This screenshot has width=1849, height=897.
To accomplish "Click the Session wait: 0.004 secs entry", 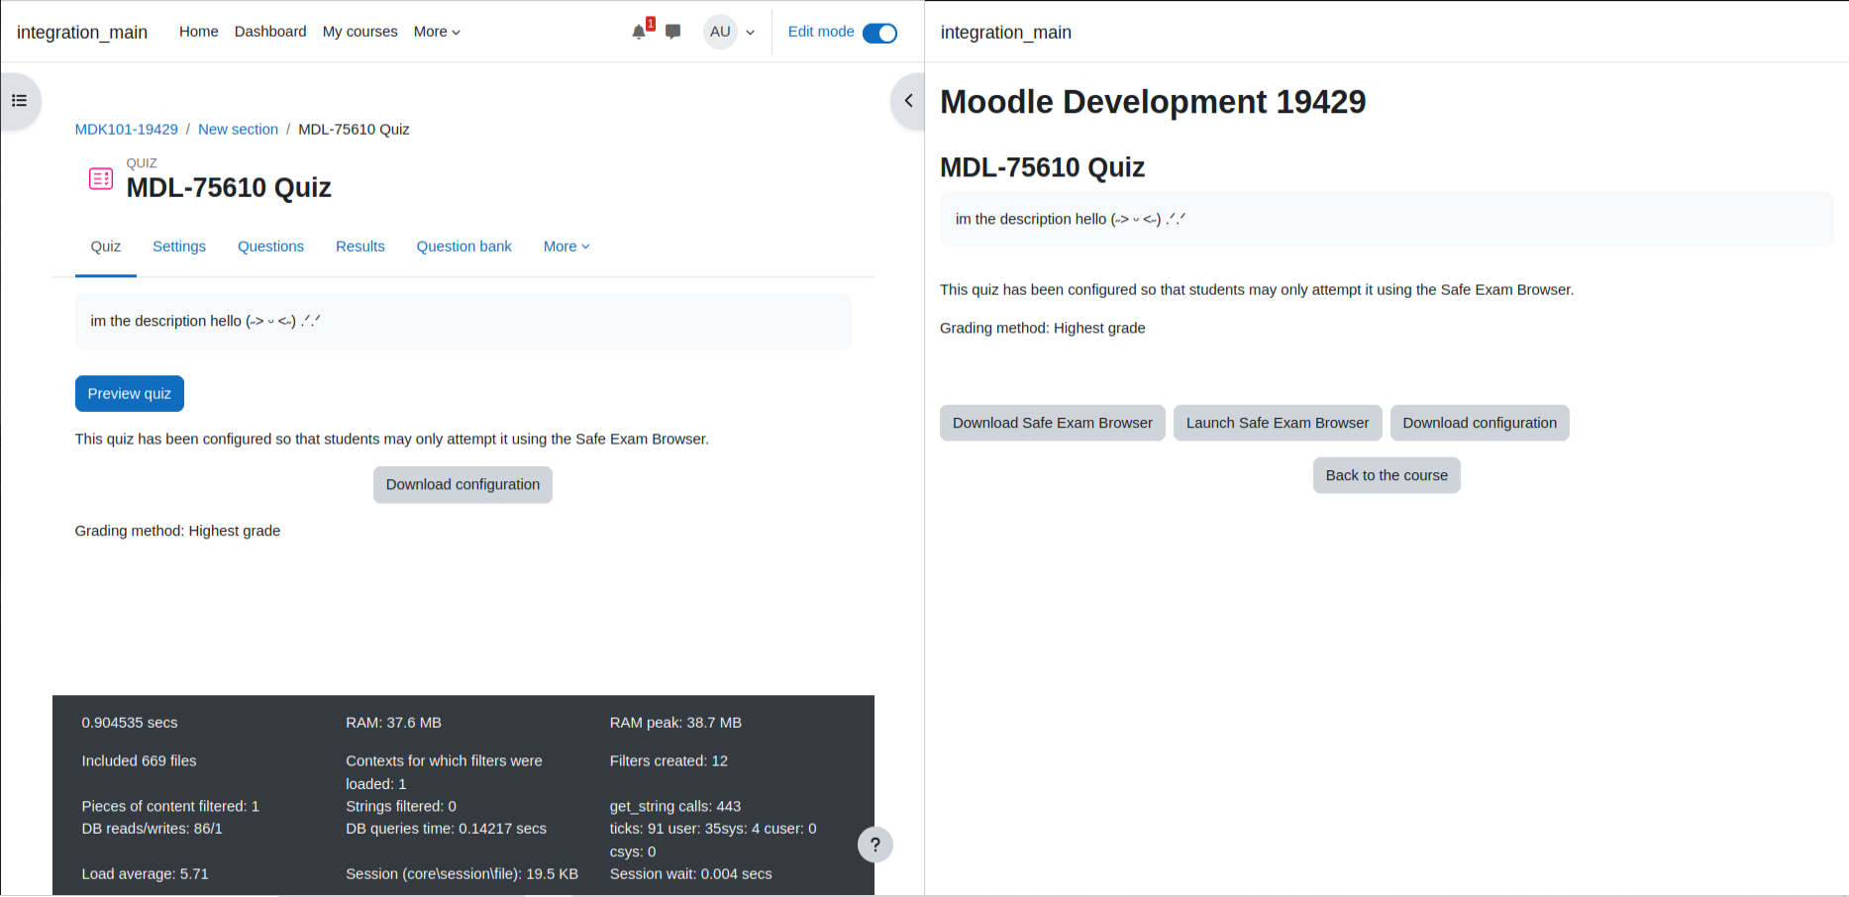I will click(x=691, y=874).
